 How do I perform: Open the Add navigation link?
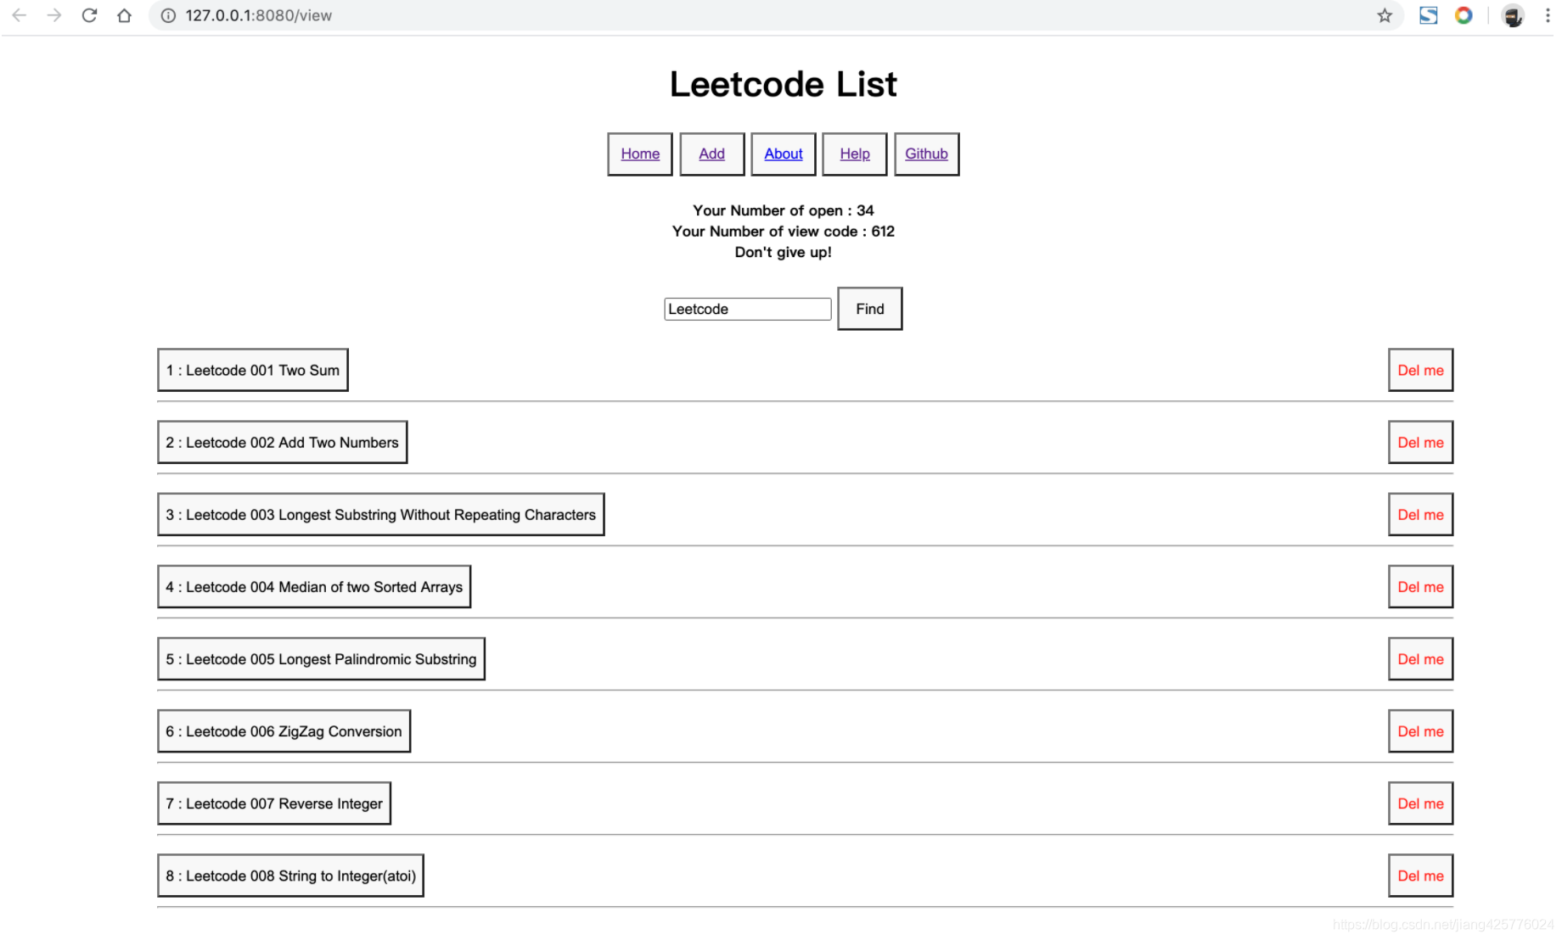point(711,154)
